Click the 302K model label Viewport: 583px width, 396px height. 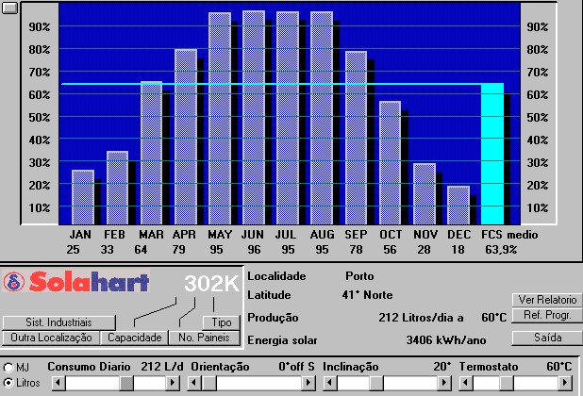tap(211, 284)
